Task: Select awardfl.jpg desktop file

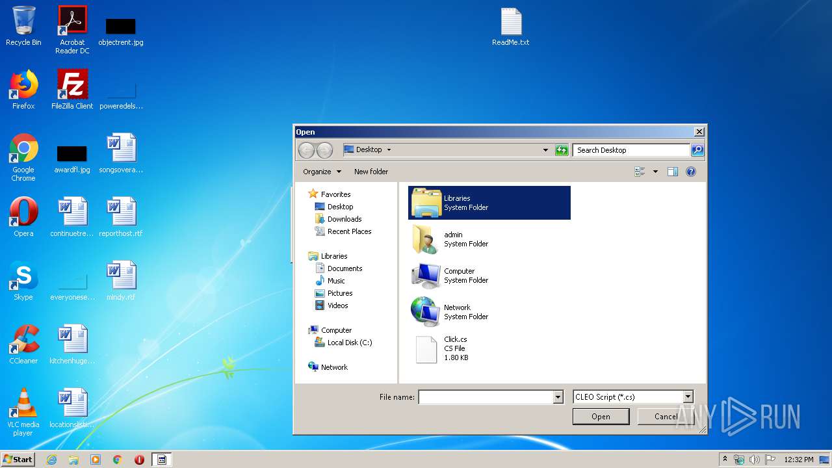Action: click(x=72, y=158)
